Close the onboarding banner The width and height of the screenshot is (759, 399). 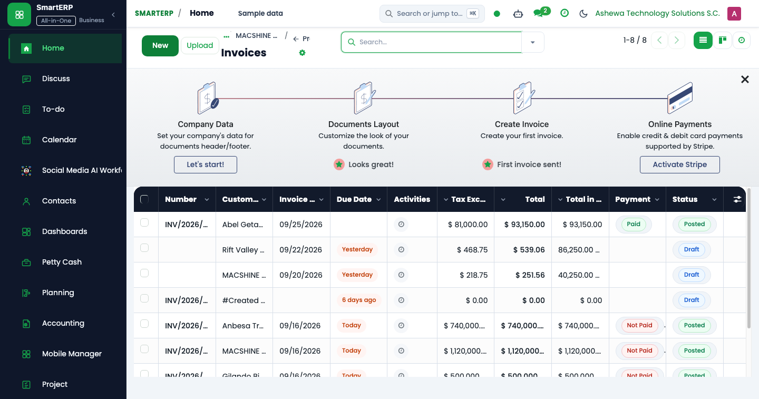745,79
